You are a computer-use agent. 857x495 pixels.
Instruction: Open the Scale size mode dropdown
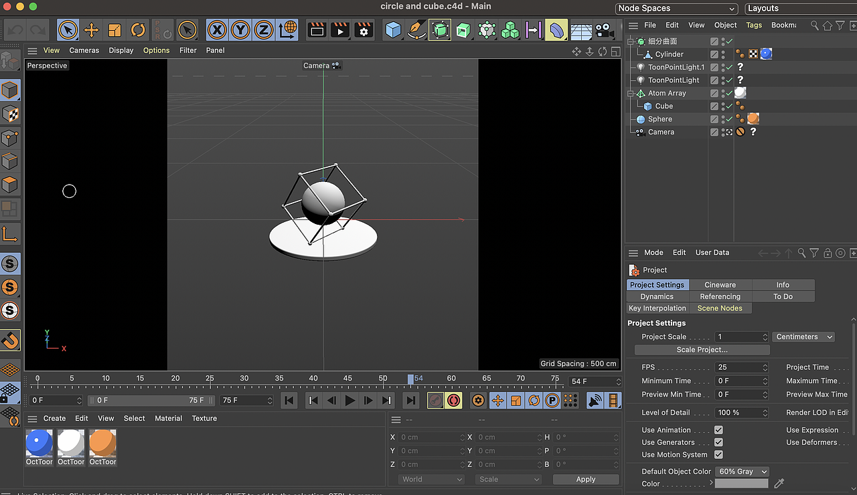pyautogui.click(x=508, y=479)
